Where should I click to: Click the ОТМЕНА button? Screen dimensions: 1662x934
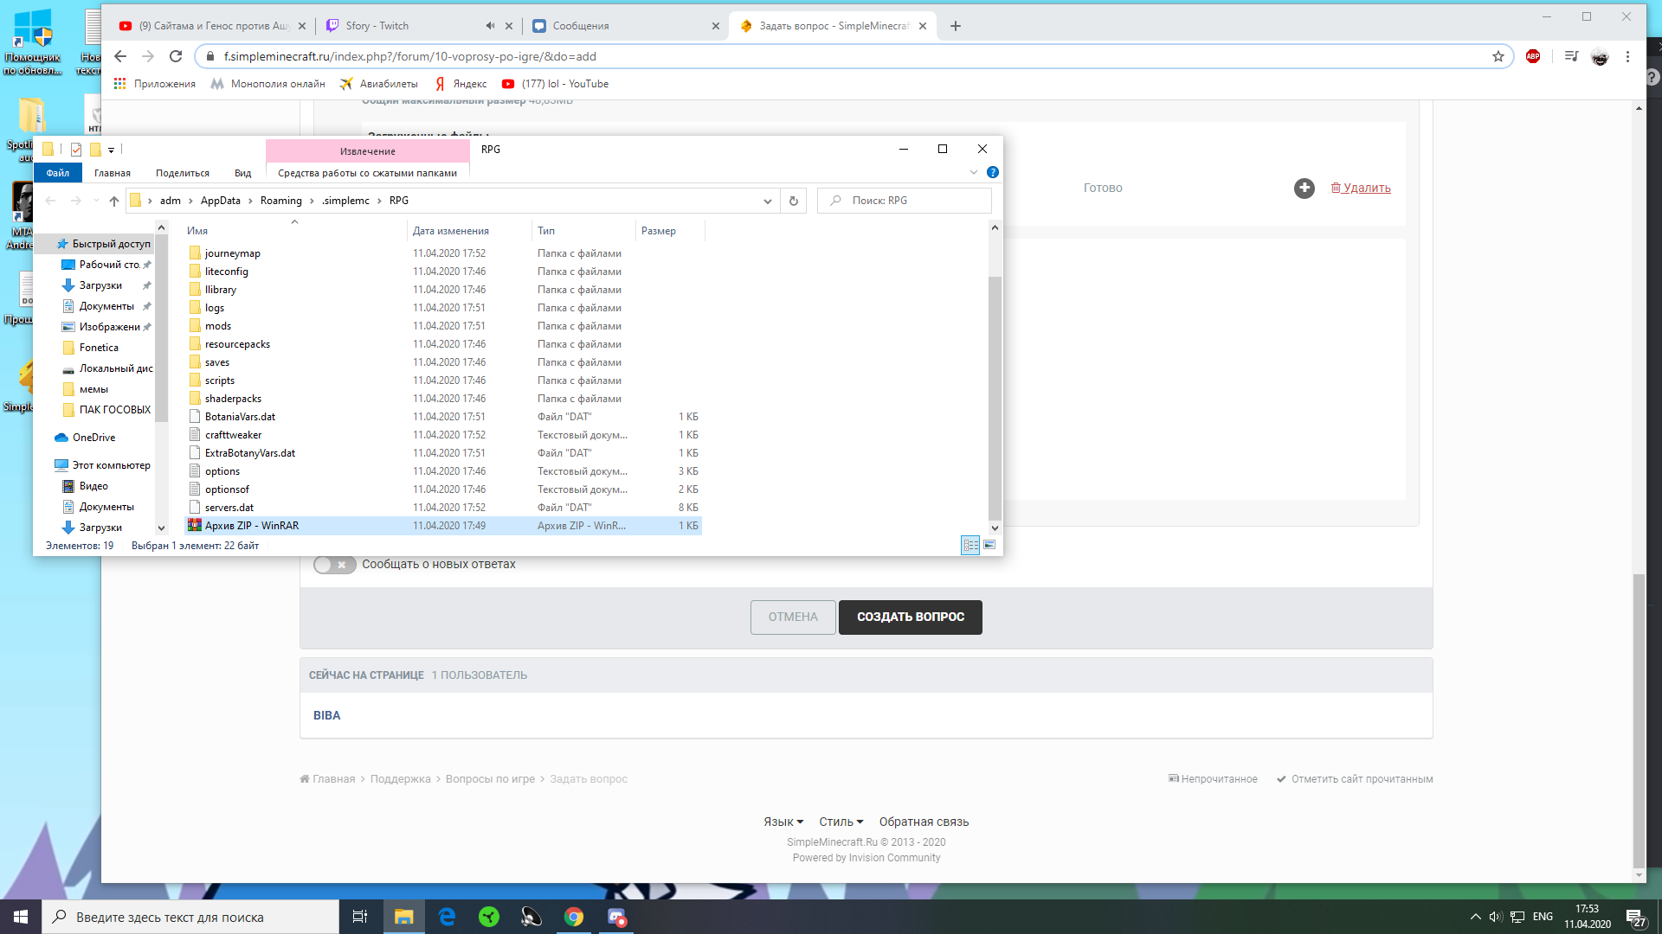pyautogui.click(x=793, y=617)
